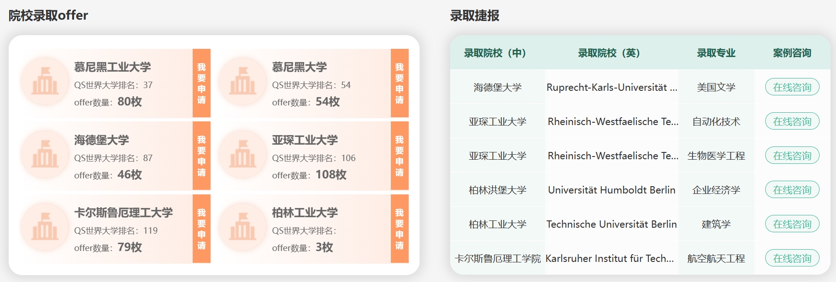The height and width of the screenshot is (282, 836).
Task: Click 在线咨询 for 美国文学 row
Action: [x=792, y=87]
